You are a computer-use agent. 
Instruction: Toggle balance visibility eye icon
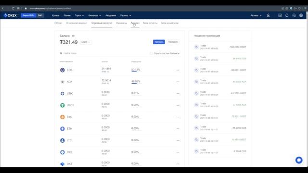tap(73, 36)
